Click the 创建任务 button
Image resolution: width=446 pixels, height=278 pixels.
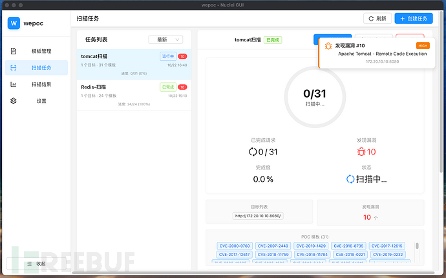tap(414, 19)
